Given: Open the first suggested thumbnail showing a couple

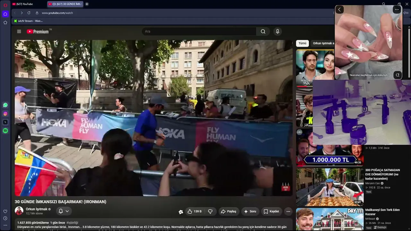Looking at the screenshot, I should tap(315, 68).
